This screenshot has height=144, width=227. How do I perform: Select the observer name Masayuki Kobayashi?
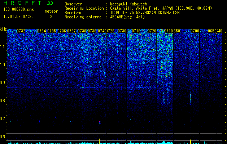click(130, 4)
